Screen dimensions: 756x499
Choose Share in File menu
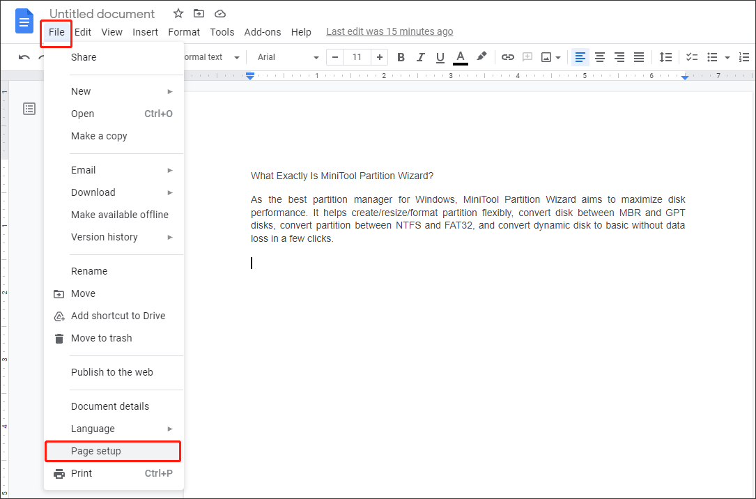tap(114, 57)
